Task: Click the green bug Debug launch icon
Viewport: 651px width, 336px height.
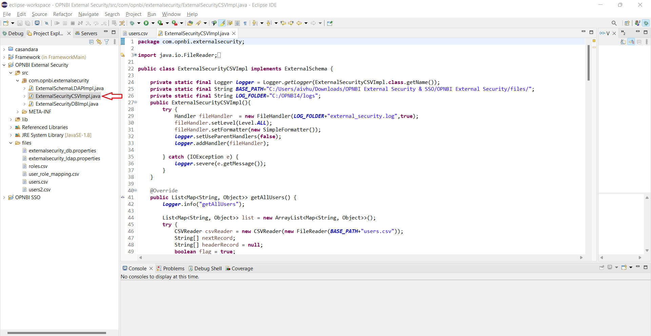Action: 132,23
